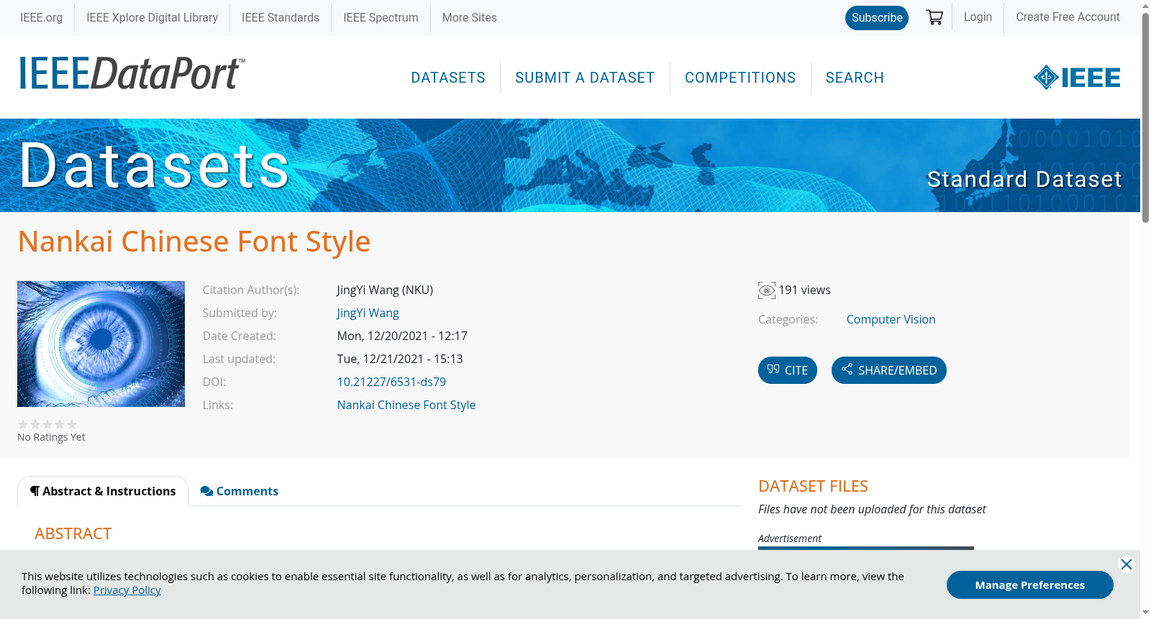Open the Computer Vision category link
The image size is (1151, 619).
891,319
